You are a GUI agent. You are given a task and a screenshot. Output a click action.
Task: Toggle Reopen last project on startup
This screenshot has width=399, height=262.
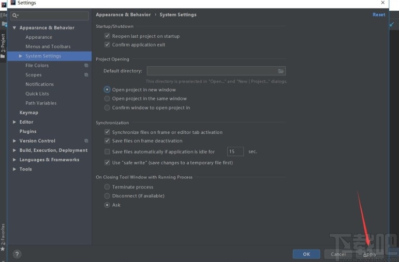pyautogui.click(x=107, y=36)
